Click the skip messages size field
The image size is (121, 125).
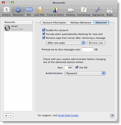click(87, 50)
